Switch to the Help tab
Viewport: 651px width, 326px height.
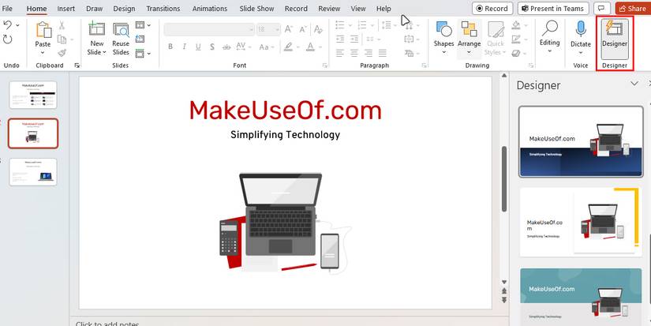[x=383, y=9]
